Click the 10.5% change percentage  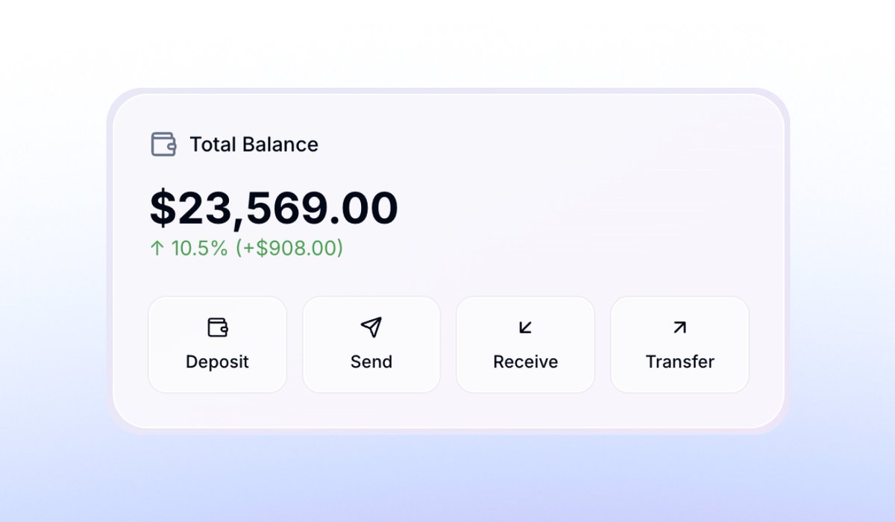coord(199,248)
